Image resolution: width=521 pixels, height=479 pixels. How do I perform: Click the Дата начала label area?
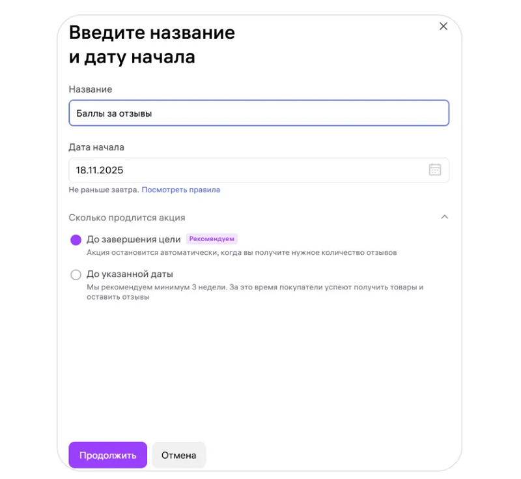(95, 147)
